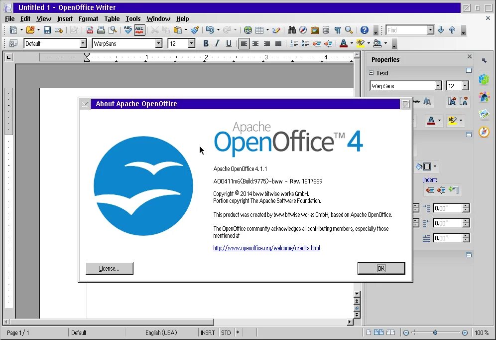The image size is (496, 340).
Task: Toggle Underline formatting
Action: click(x=229, y=43)
